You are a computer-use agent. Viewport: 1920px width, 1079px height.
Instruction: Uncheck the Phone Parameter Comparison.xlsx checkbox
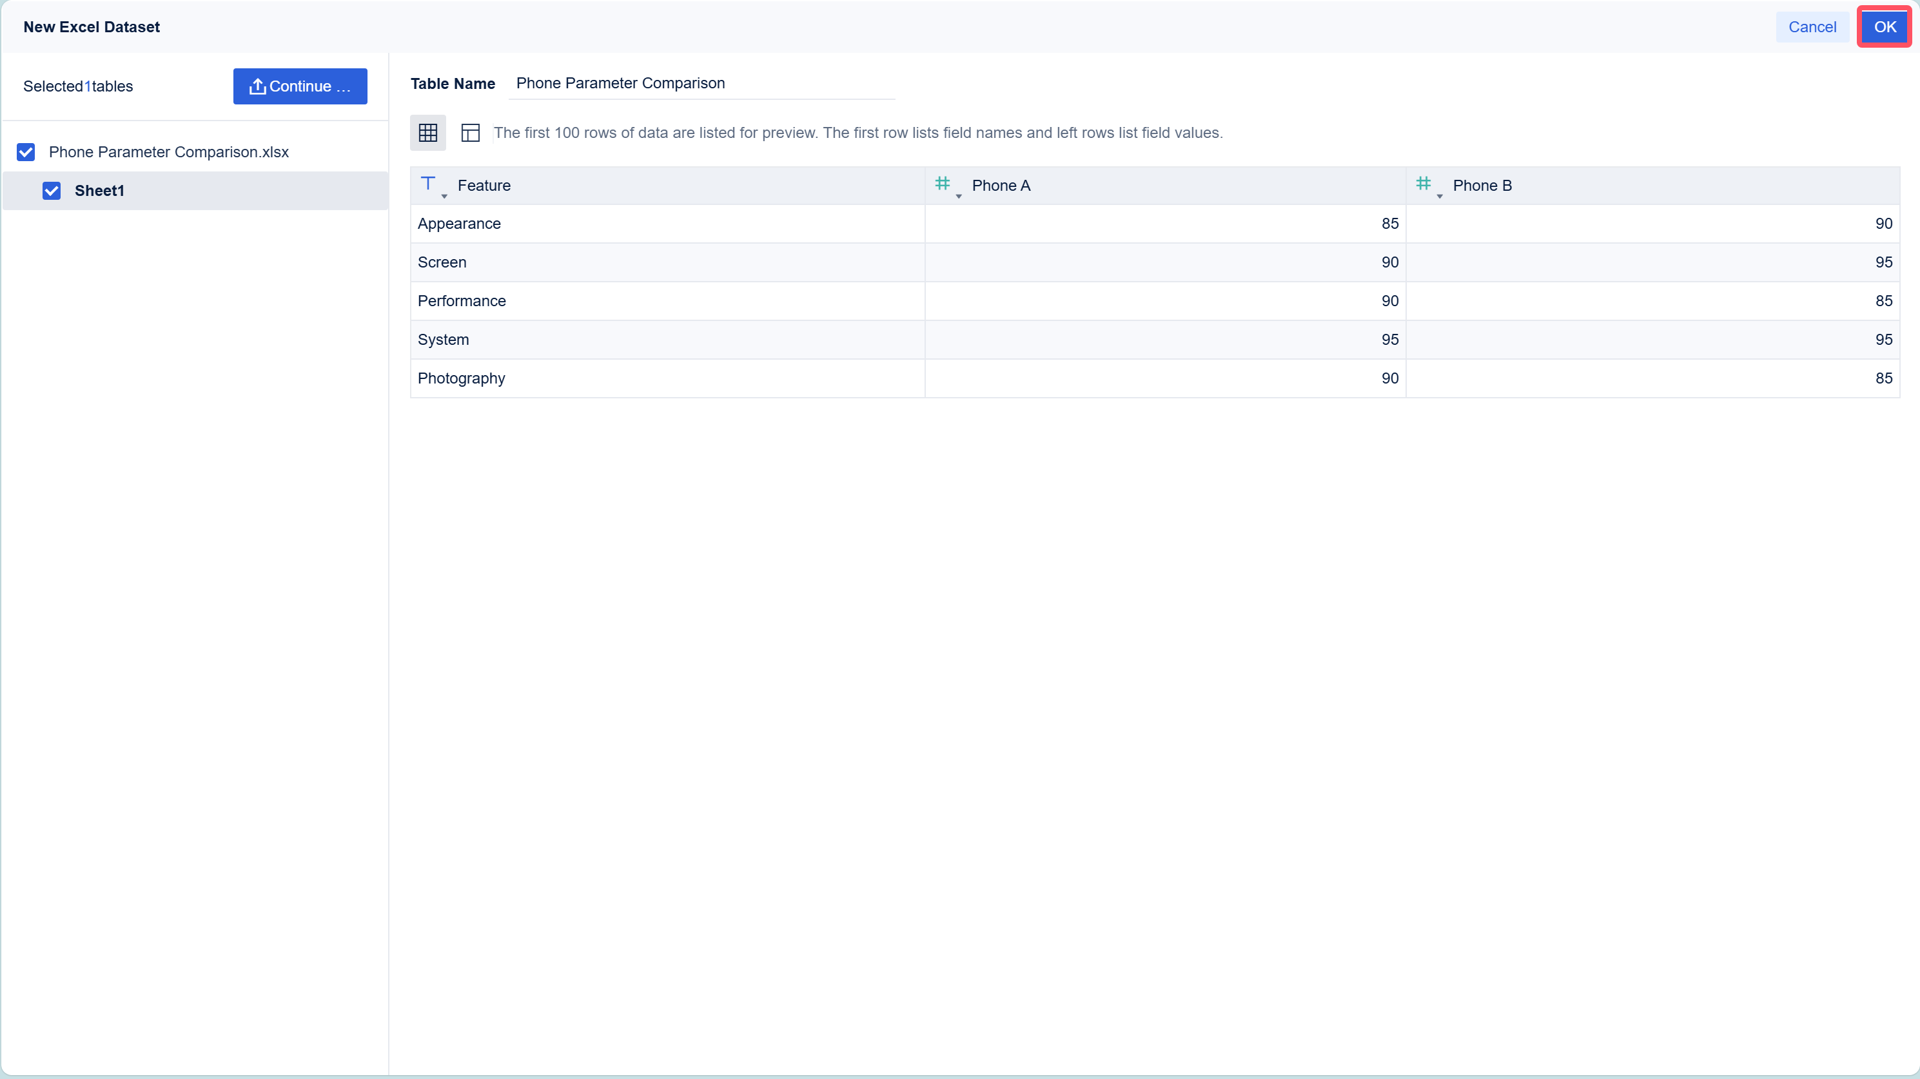pos(26,152)
